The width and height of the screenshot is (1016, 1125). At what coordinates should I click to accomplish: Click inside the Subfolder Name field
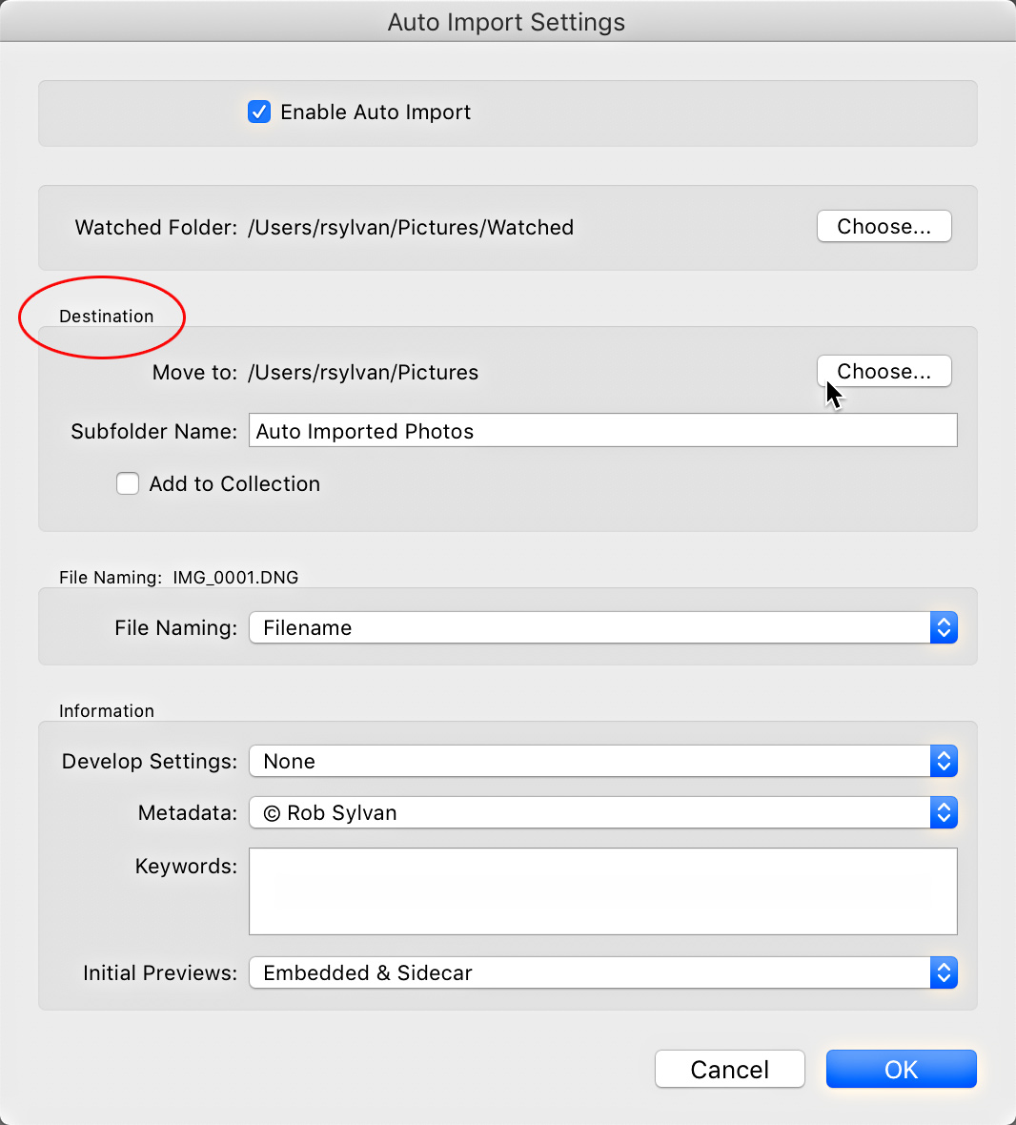coord(600,430)
